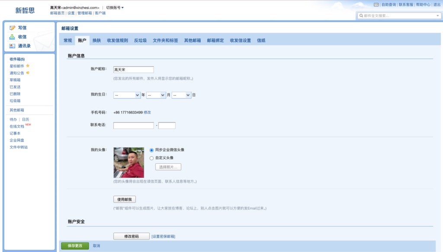The height and width of the screenshot is (252, 443).
Task: Click the 修改 link next to phone number
Action: pyautogui.click(x=148, y=113)
